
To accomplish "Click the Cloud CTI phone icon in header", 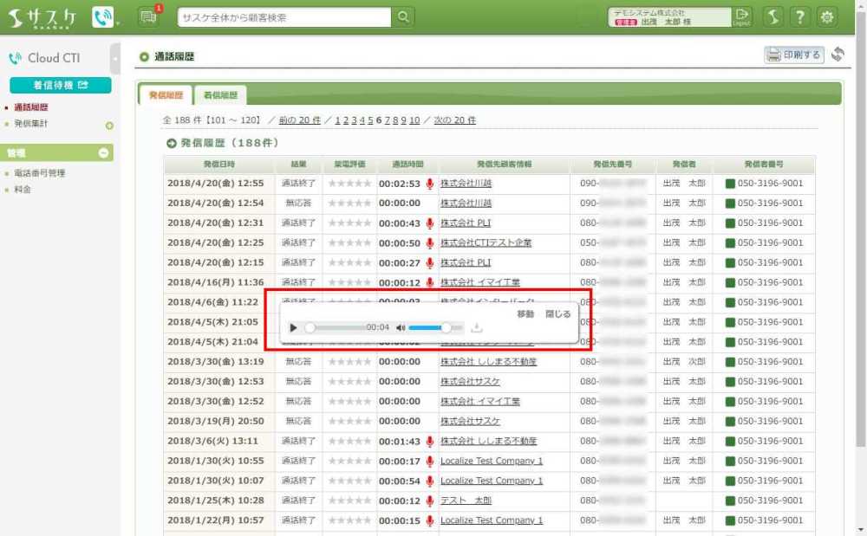I will [x=103, y=16].
